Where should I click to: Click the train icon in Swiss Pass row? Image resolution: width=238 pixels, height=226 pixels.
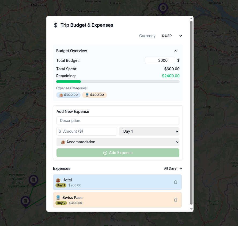58,198
